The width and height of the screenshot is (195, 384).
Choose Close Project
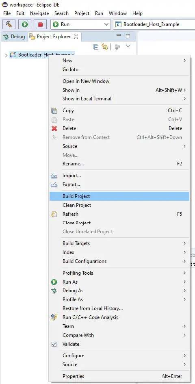click(119, 223)
